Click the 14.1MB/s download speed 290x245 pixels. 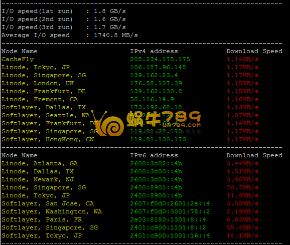click(242, 236)
